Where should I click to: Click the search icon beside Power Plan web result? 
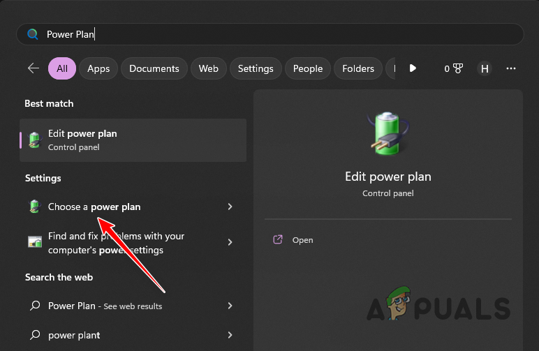tap(35, 306)
